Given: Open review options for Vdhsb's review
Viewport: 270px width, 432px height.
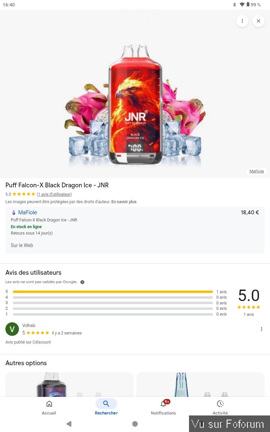Looking at the screenshot, I should (x=261, y=329).
